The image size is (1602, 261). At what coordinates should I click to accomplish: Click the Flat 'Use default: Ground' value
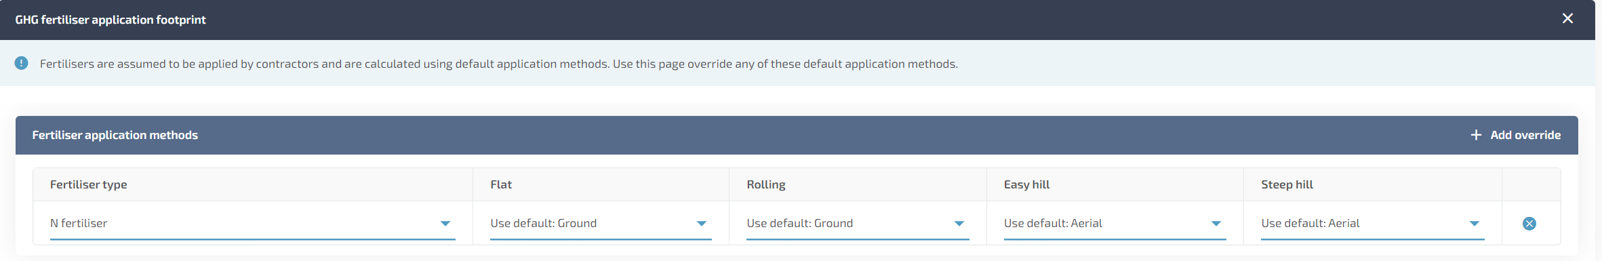544,223
